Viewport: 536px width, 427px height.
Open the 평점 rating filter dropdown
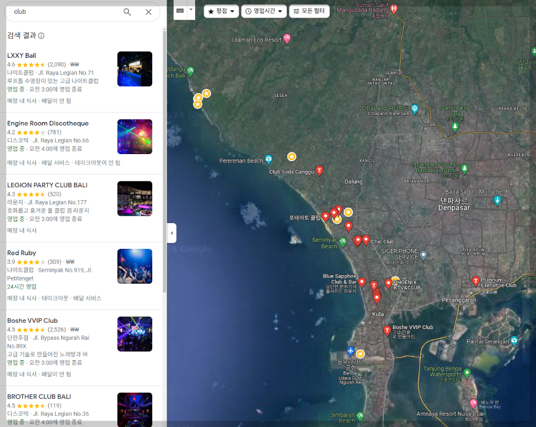pyautogui.click(x=221, y=11)
